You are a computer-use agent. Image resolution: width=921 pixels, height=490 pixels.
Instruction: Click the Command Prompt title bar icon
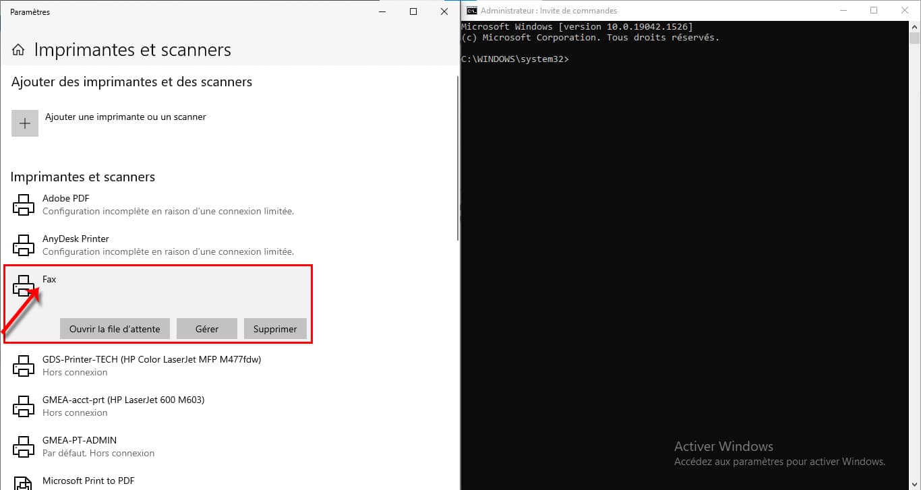[x=472, y=10]
